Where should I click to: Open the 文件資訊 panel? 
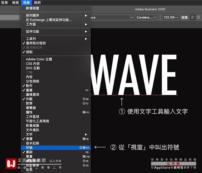[x=56, y=130]
